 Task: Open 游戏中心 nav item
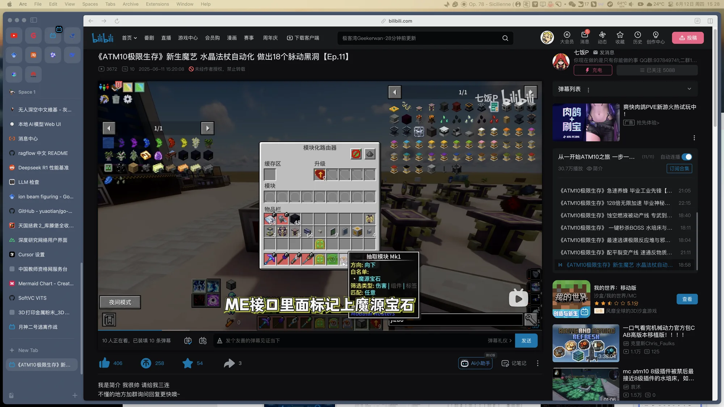[x=188, y=38]
